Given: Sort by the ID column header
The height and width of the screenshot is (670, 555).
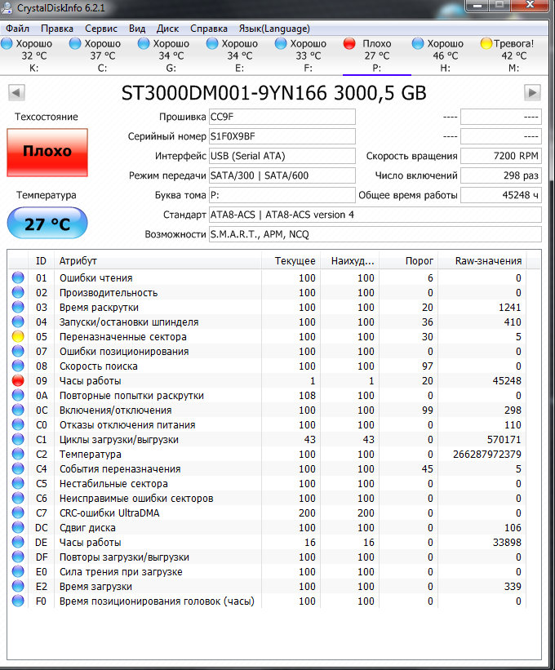Looking at the screenshot, I should click(x=41, y=260).
